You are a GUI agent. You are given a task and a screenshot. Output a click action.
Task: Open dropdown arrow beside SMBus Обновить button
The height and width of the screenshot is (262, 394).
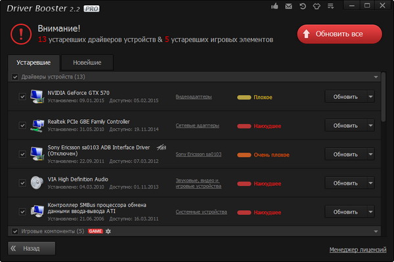coord(370,212)
